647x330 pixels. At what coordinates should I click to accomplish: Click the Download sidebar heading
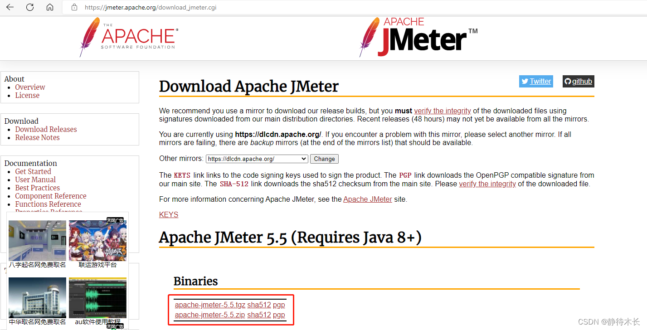tap(21, 121)
